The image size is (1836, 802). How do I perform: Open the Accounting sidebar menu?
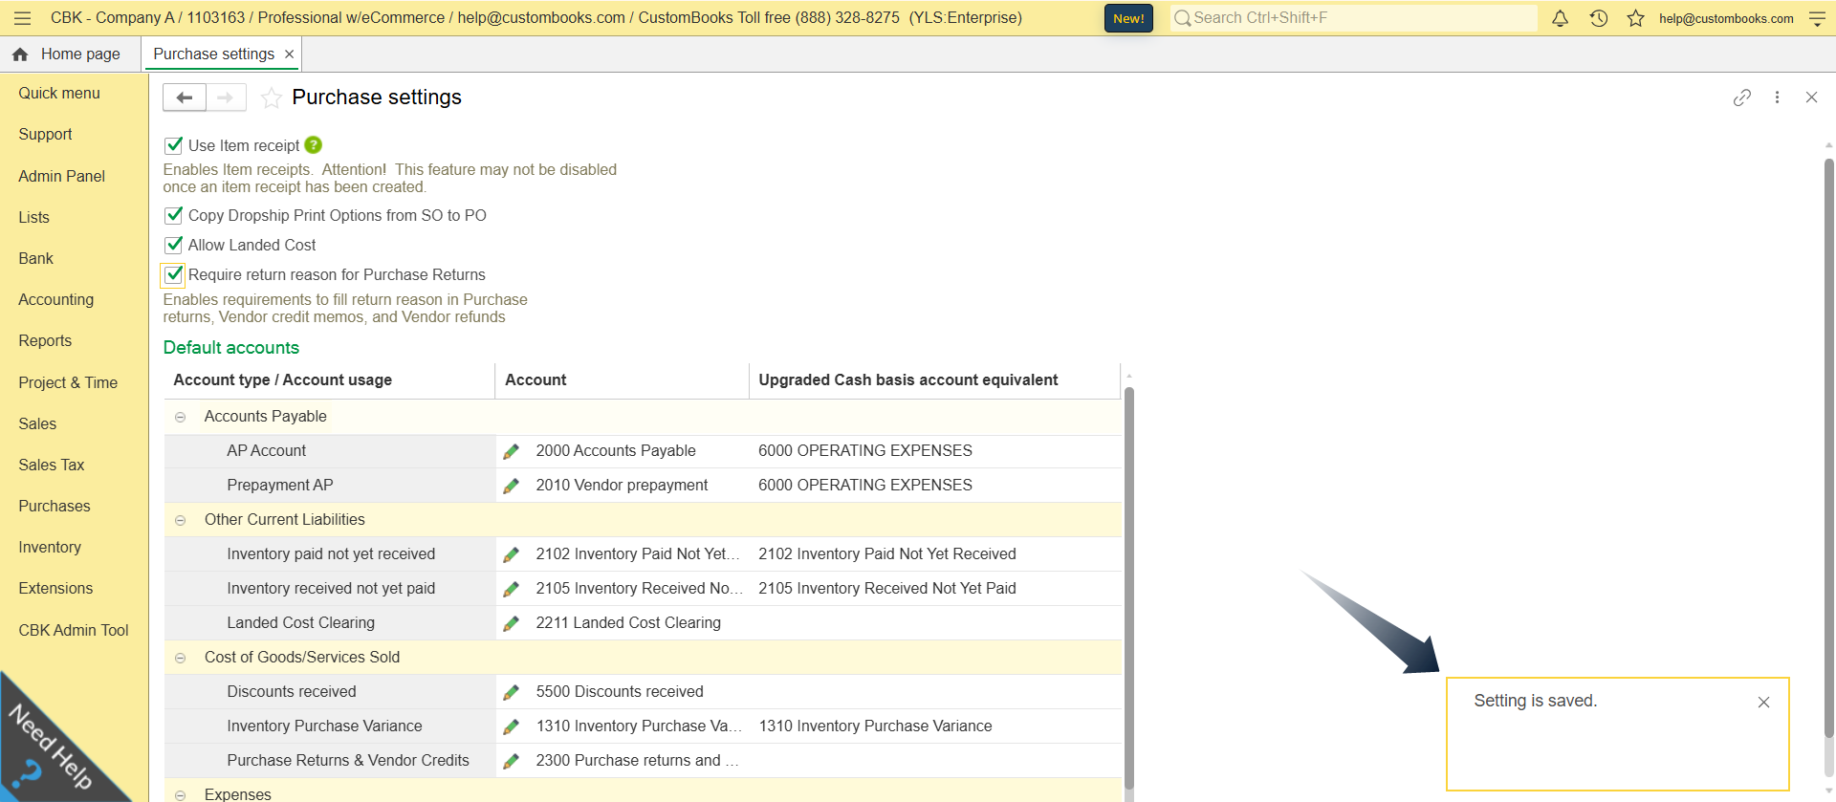[56, 299]
